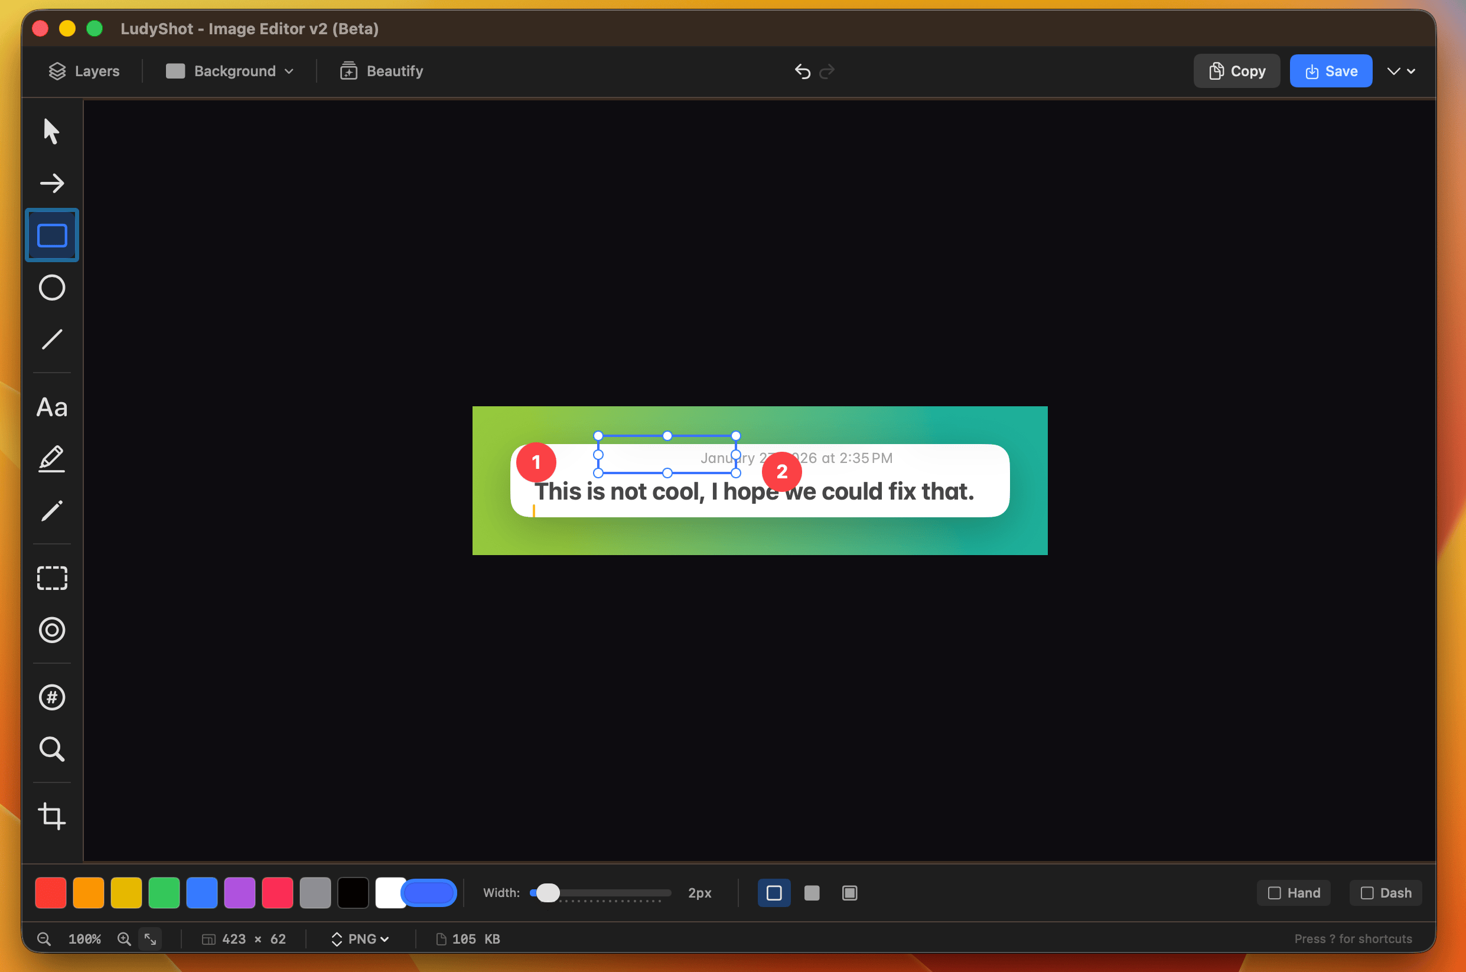Open the Layers panel
This screenshot has height=972, width=1466.
click(x=85, y=71)
